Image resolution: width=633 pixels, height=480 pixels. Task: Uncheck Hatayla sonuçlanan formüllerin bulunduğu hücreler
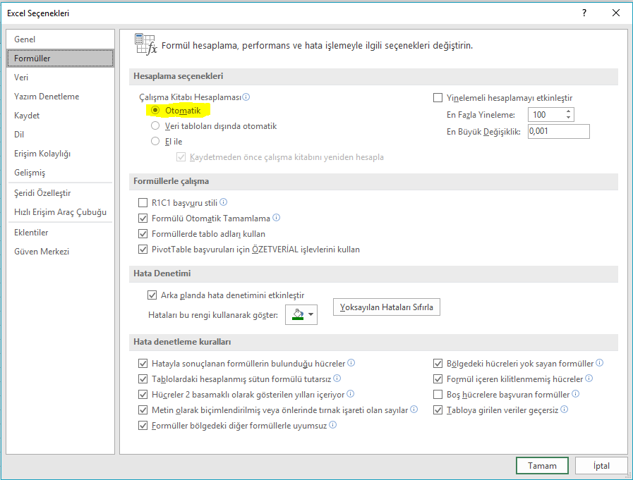(143, 364)
